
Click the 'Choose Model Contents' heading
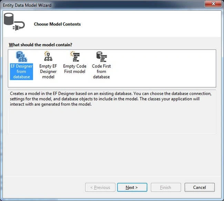[57, 24]
